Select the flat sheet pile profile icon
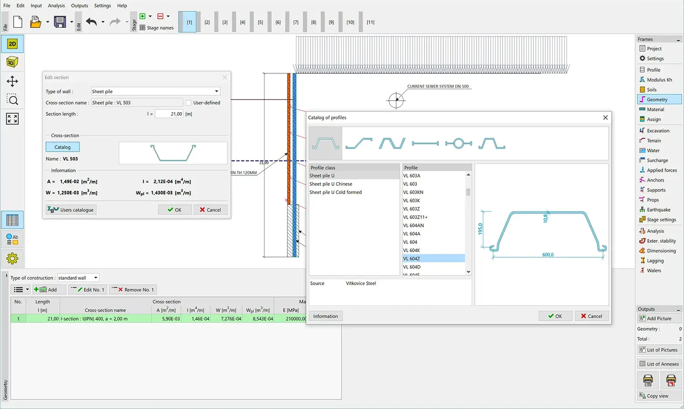 tap(425, 143)
